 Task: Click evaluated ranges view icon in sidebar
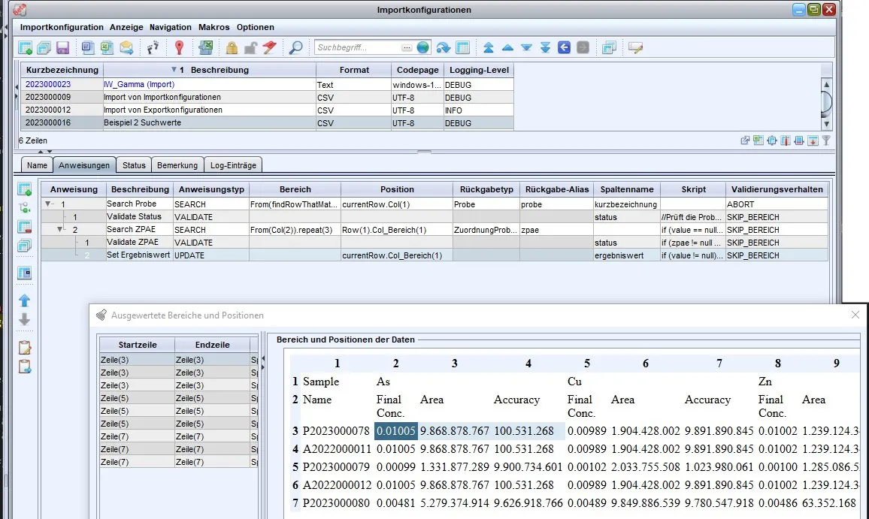tap(24, 273)
